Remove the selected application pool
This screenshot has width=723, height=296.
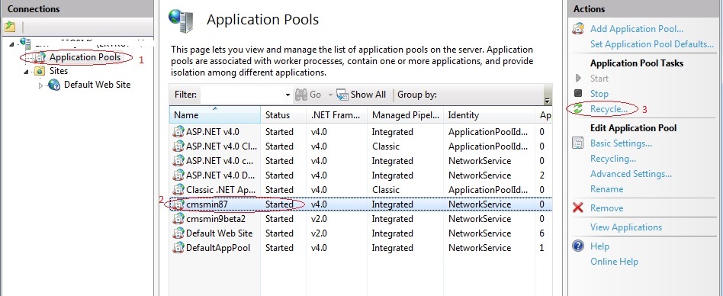click(607, 208)
